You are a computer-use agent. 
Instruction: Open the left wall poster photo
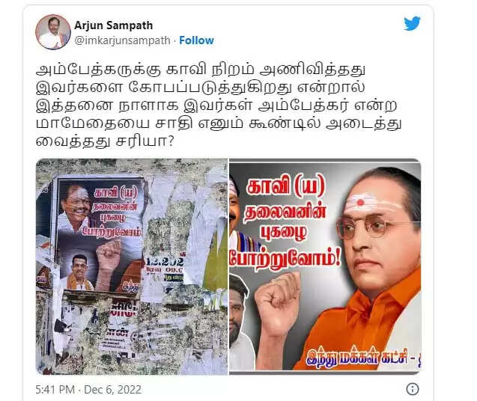(132, 266)
